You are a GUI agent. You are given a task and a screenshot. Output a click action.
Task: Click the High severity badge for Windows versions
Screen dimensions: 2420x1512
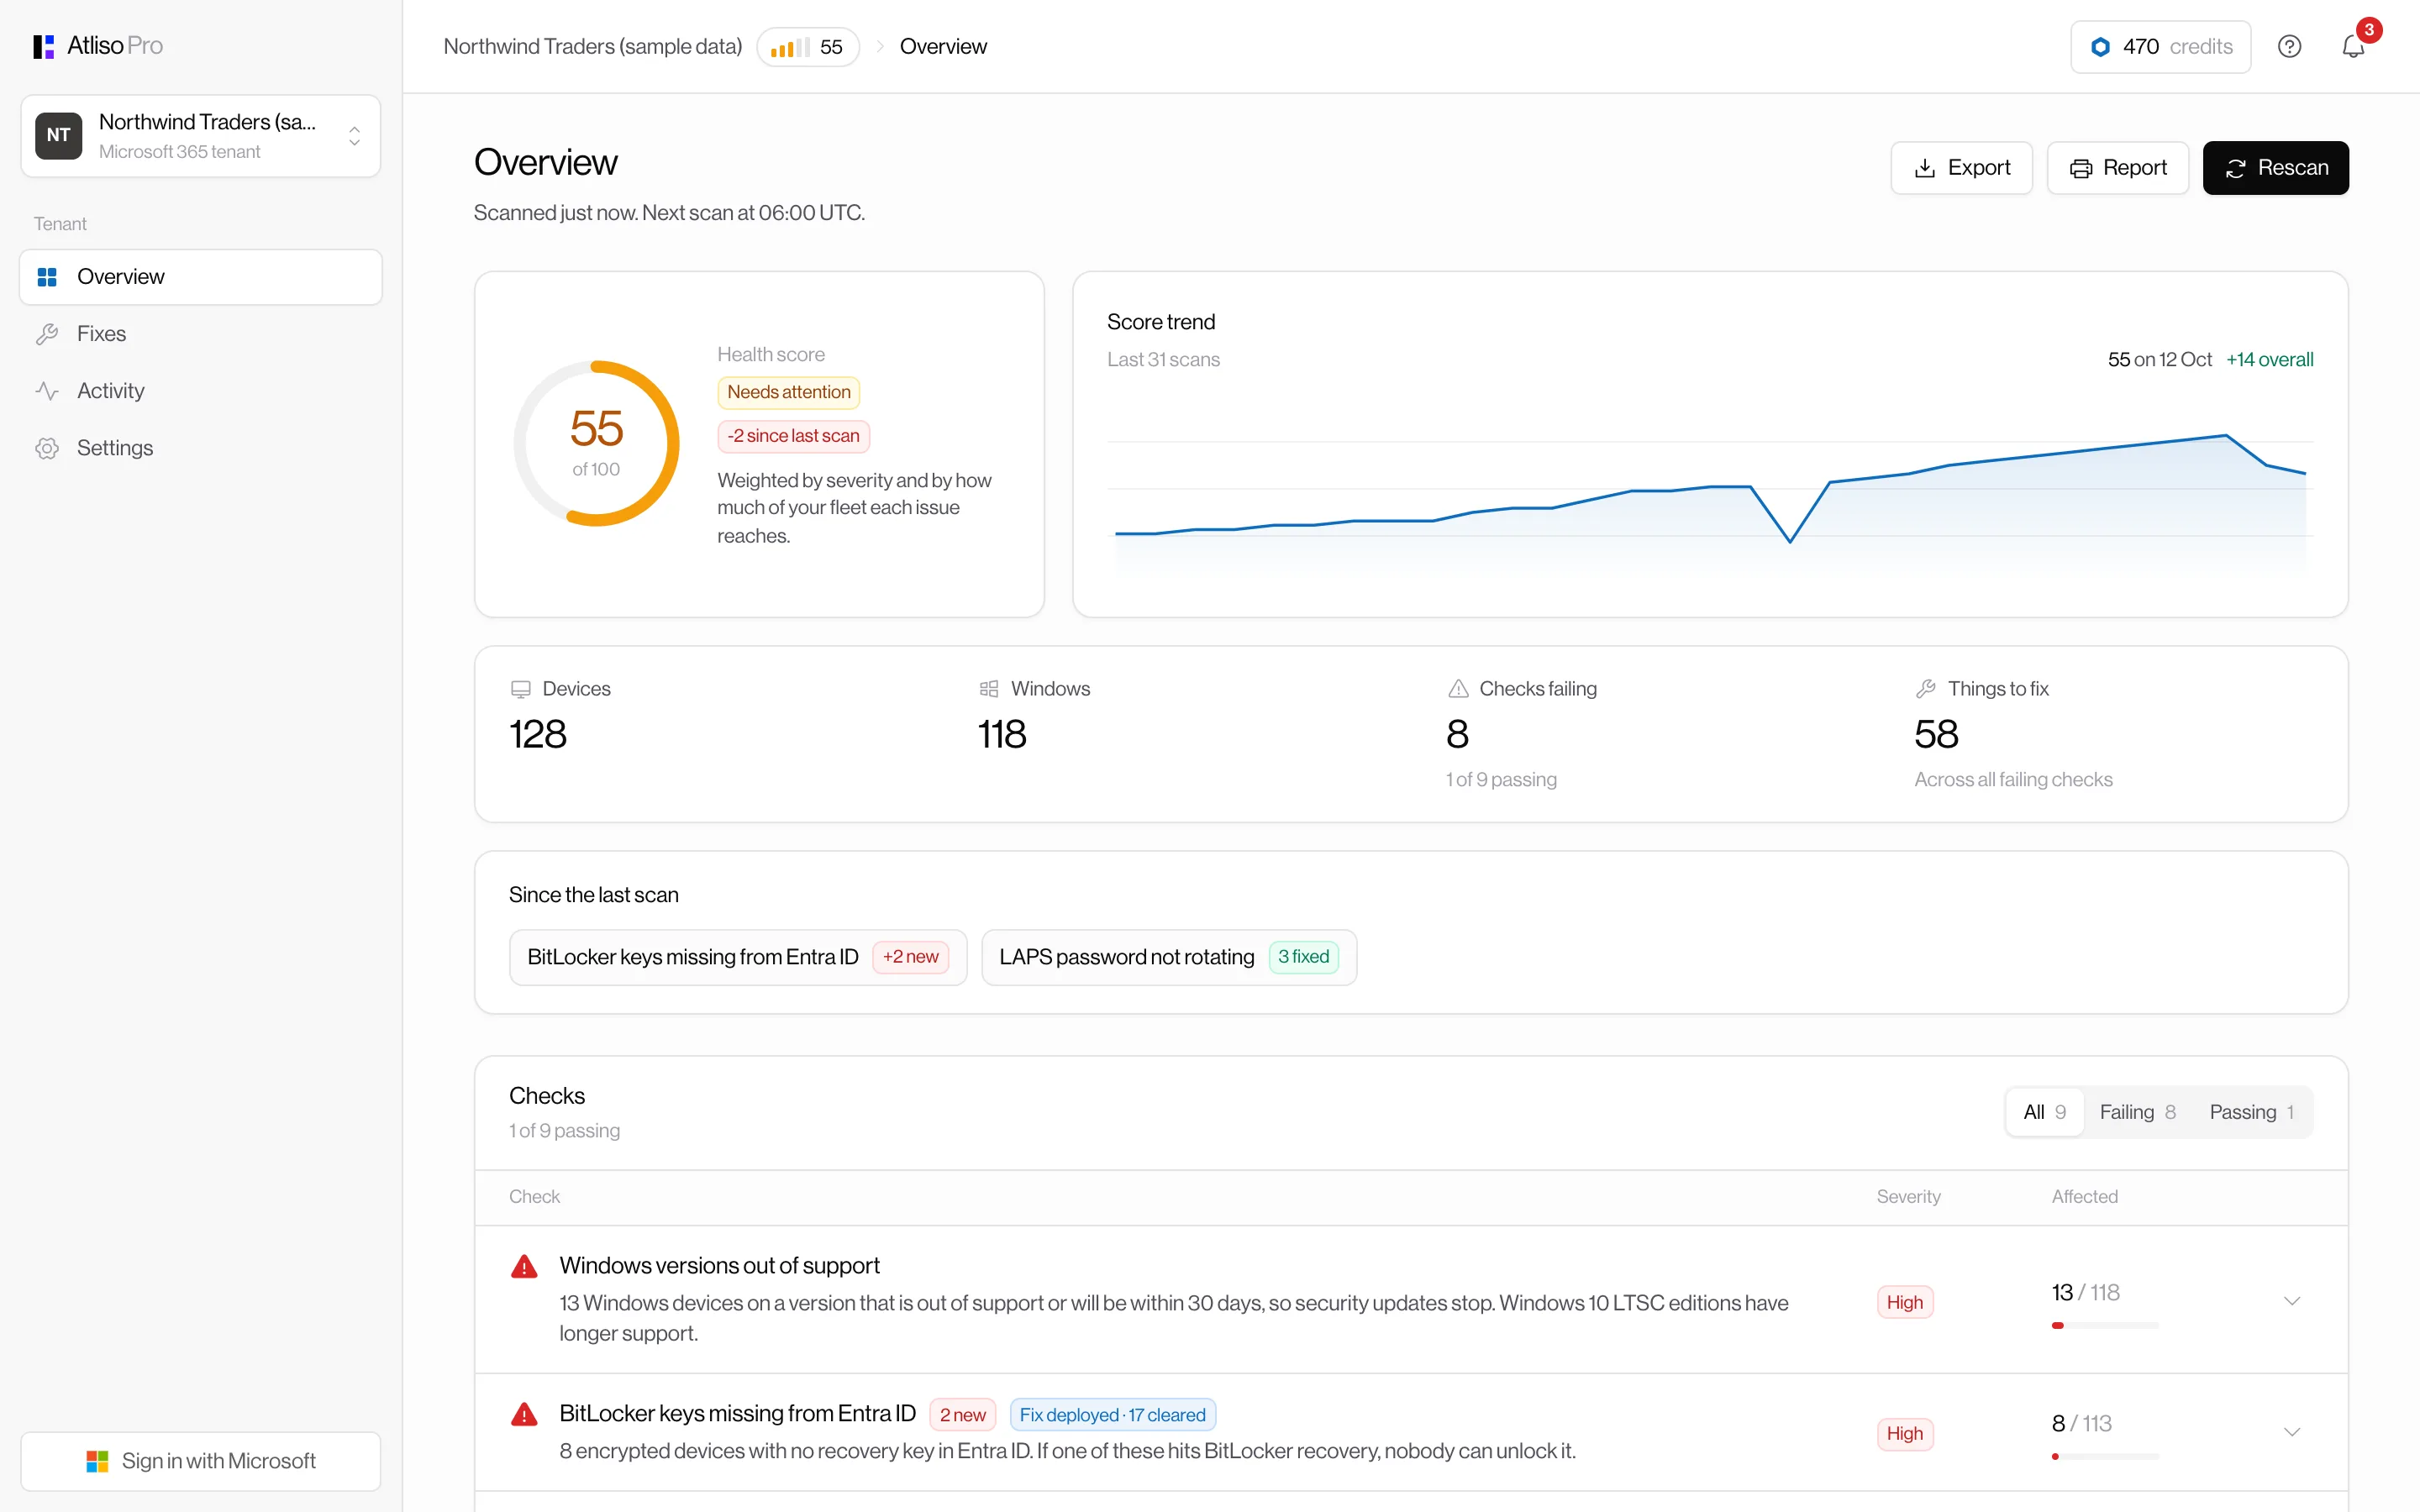[1905, 1302]
